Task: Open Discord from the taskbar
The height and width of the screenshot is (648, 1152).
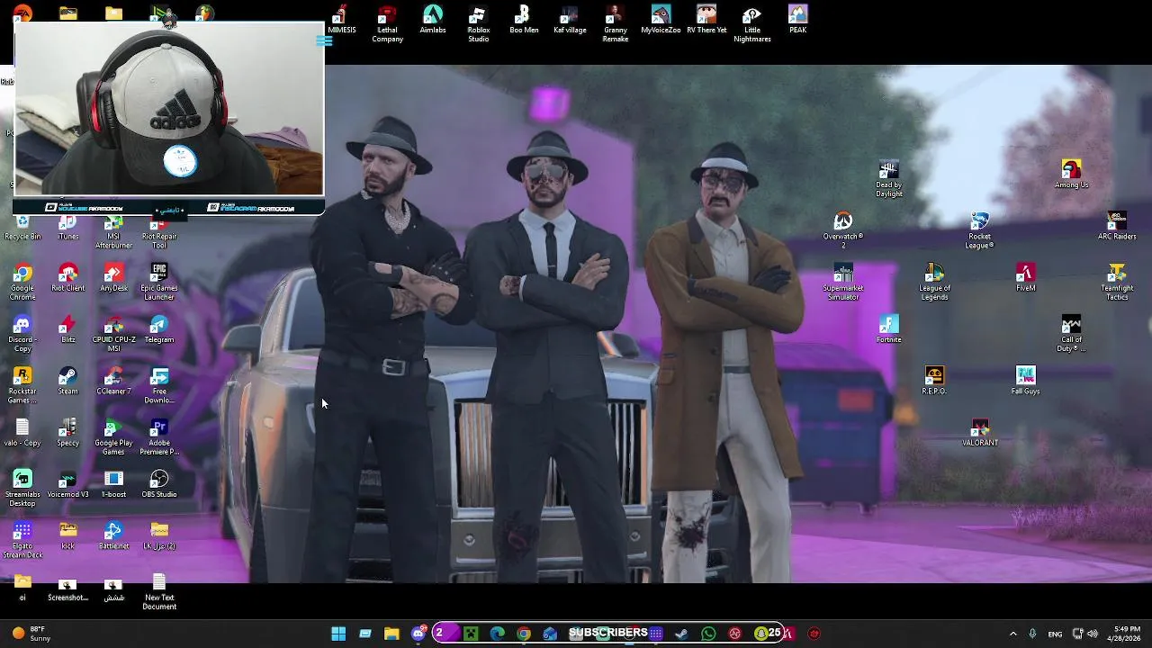Action: pos(418,634)
